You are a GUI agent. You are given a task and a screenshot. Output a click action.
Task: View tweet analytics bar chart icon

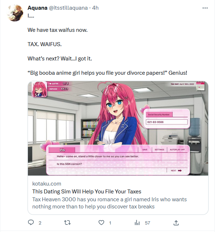(137, 223)
